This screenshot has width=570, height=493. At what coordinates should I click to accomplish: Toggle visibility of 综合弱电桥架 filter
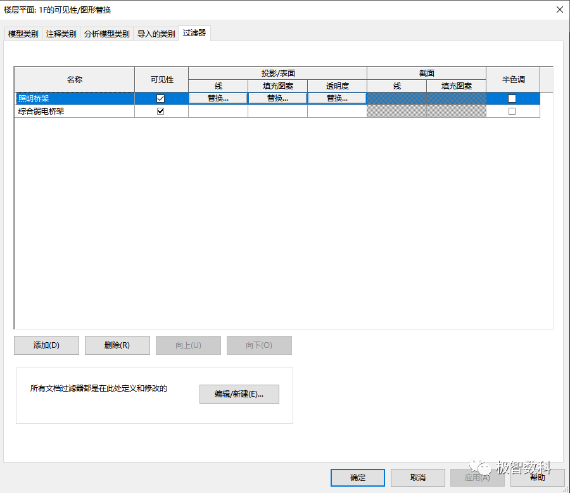[x=161, y=110]
